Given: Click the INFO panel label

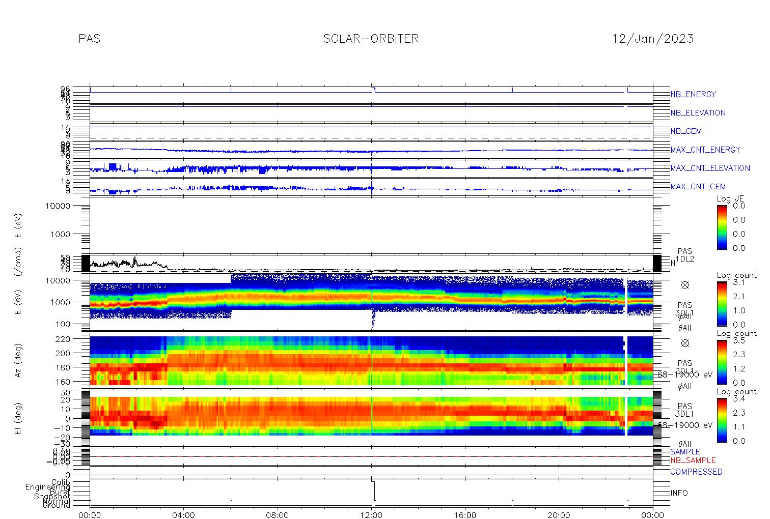Looking at the screenshot, I should [x=679, y=493].
